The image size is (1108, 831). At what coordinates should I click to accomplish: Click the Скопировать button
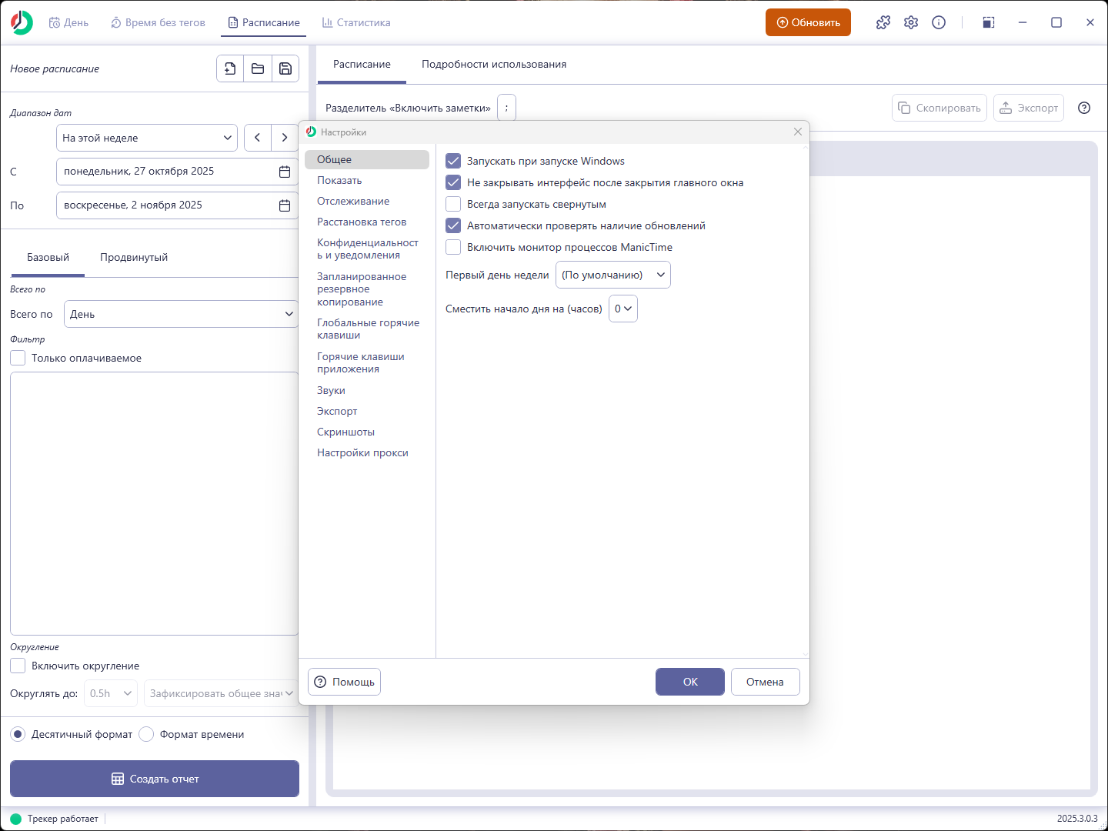[939, 108]
